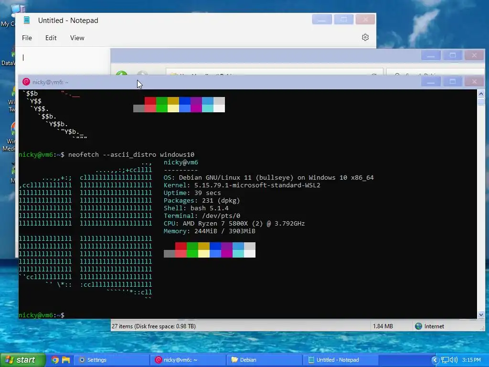Click the terminal scrollbar thumb
The width and height of the screenshot is (489, 367).
pyautogui.click(x=481, y=102)
